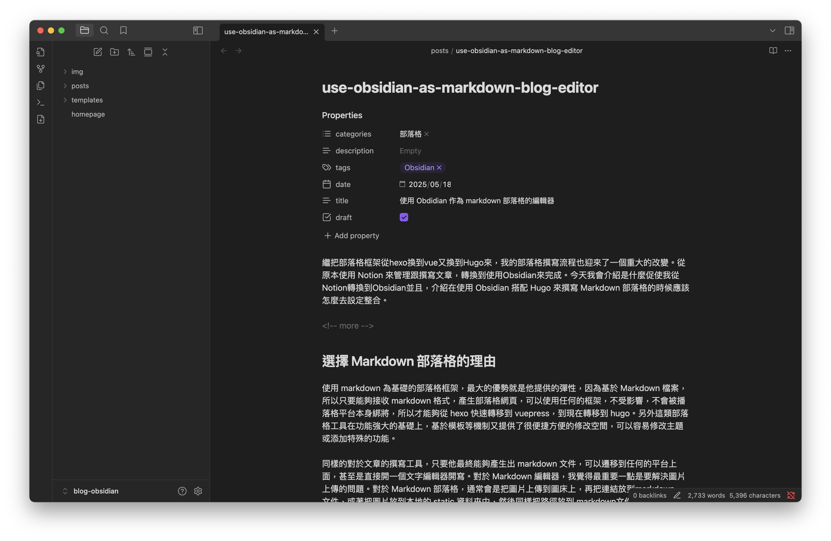
Task: Add a new tab with plus icon
Action: 335,31
